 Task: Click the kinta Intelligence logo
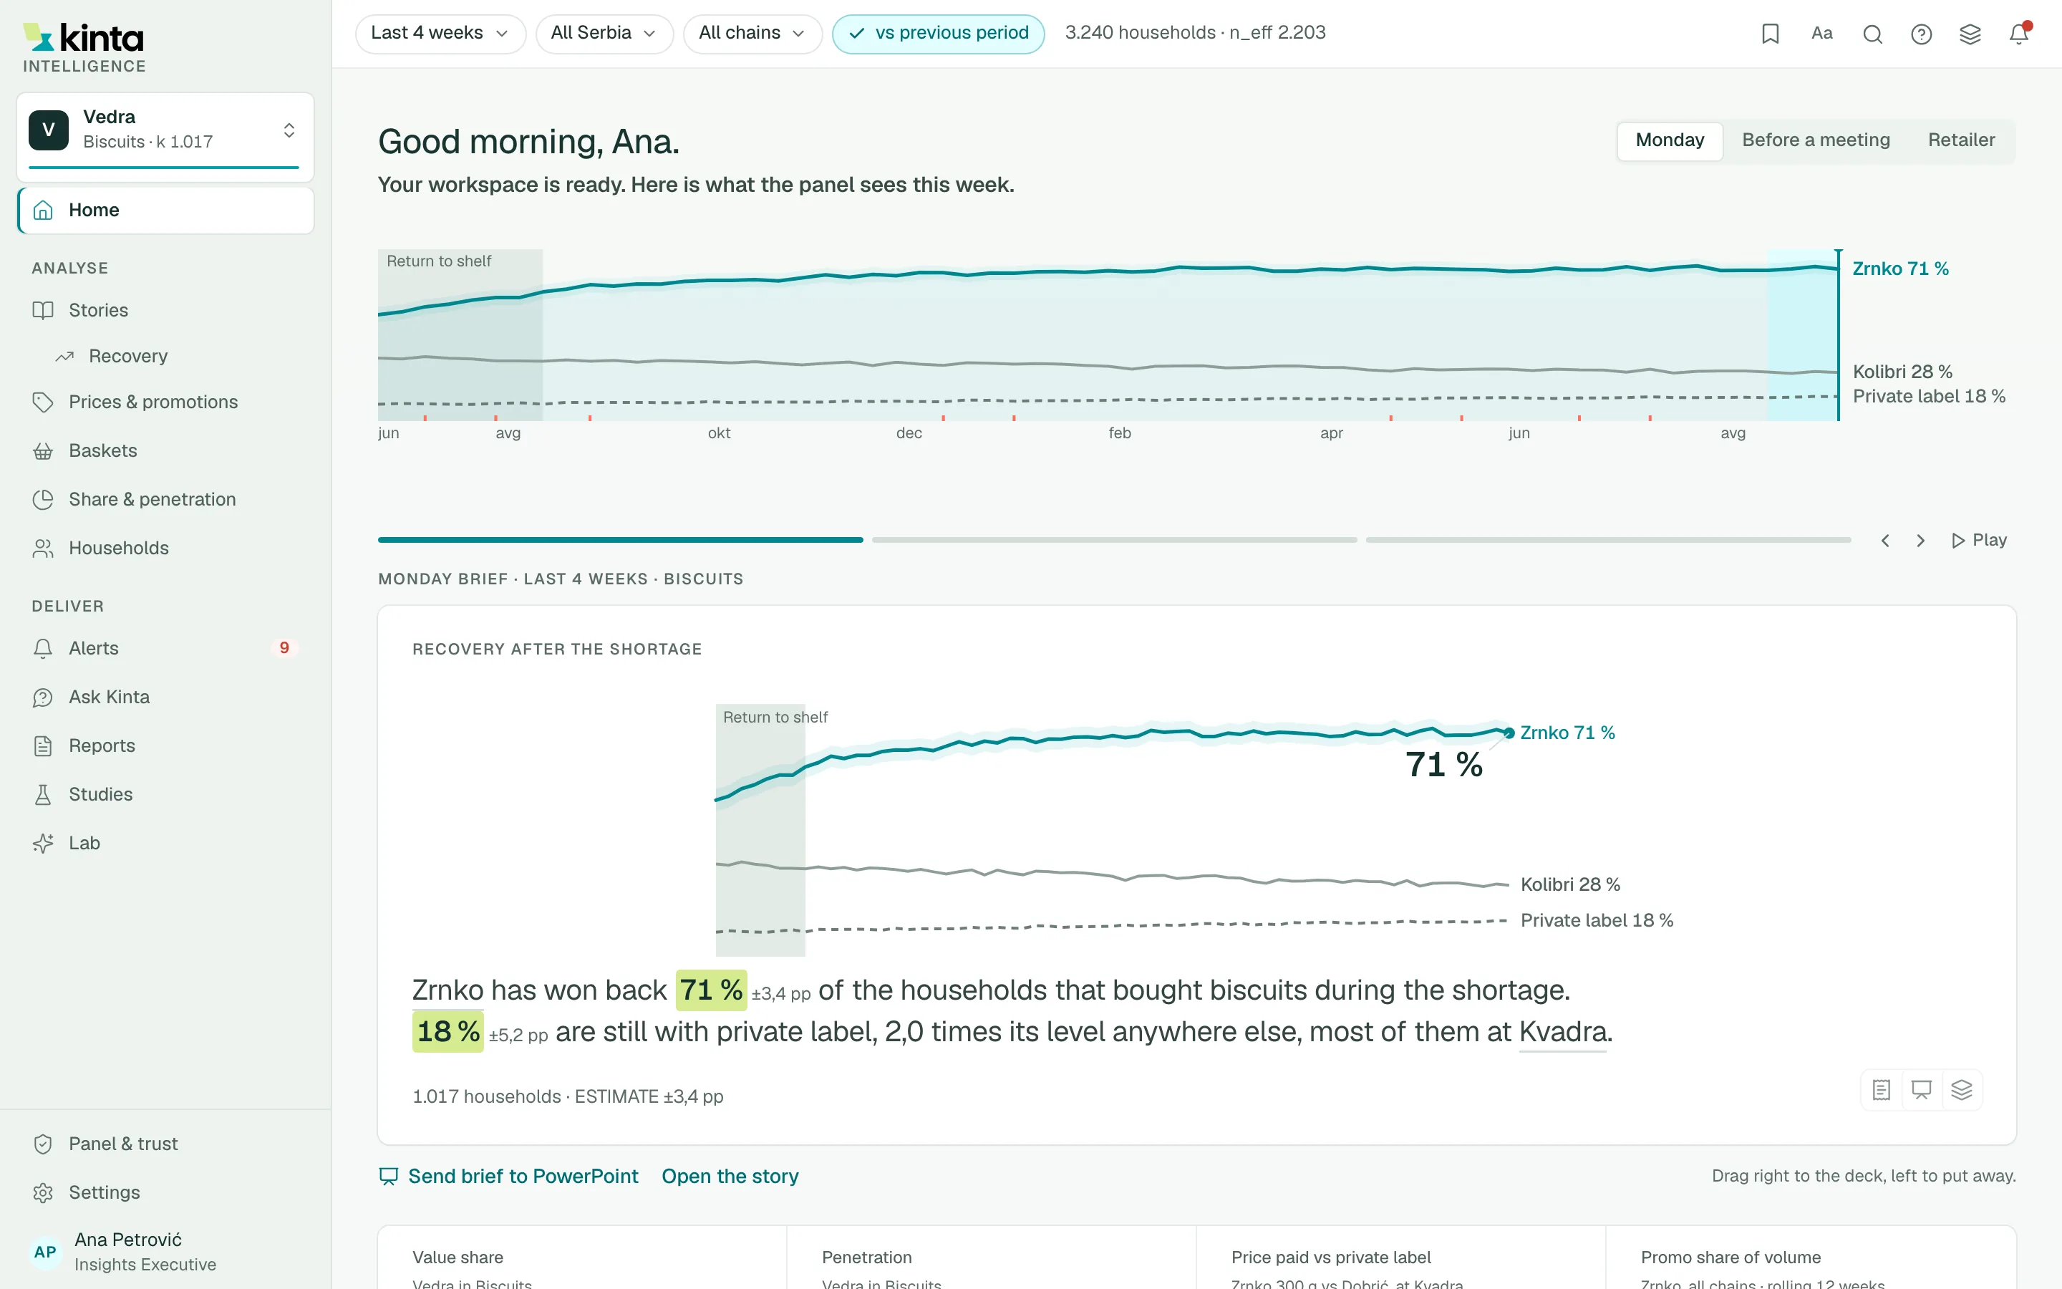84,47
